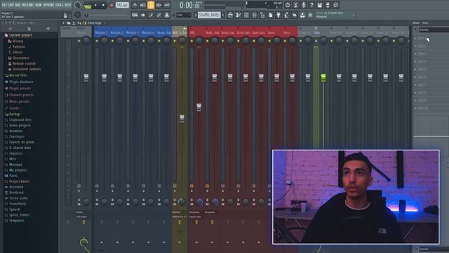The width and height of the screenshot is (449, 253).
Task: Open the TOOLS menu
Action: (x=59, y=5)
